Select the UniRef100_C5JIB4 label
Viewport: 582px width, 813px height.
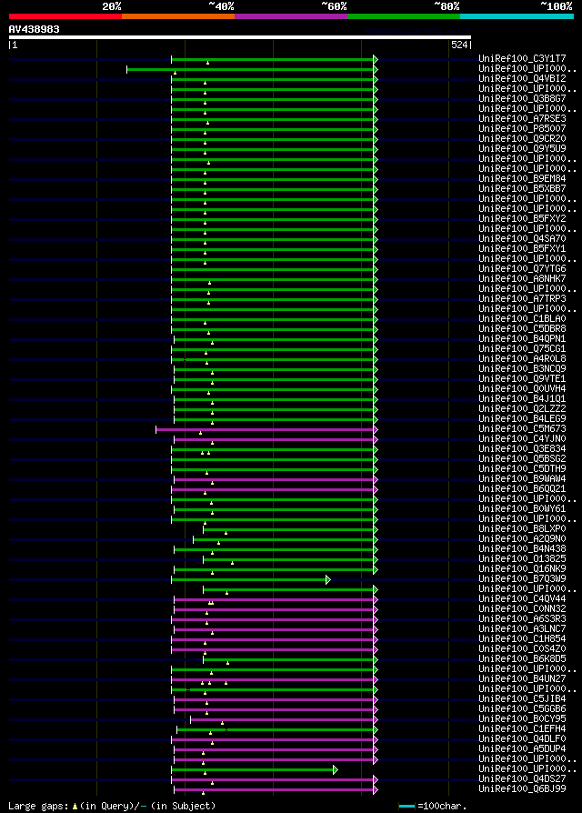pyautogui.click(x=522, y=699)
